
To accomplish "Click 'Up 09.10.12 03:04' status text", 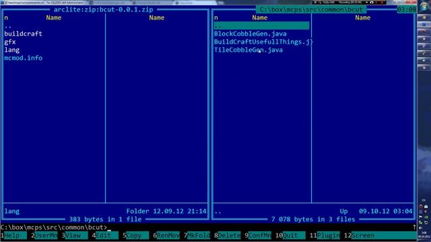I will pyautogui.click(x=376, y=211).
